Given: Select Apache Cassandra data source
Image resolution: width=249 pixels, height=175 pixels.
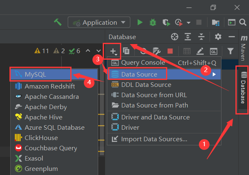Looking at the screenshot, I should [x=54, y=97].
